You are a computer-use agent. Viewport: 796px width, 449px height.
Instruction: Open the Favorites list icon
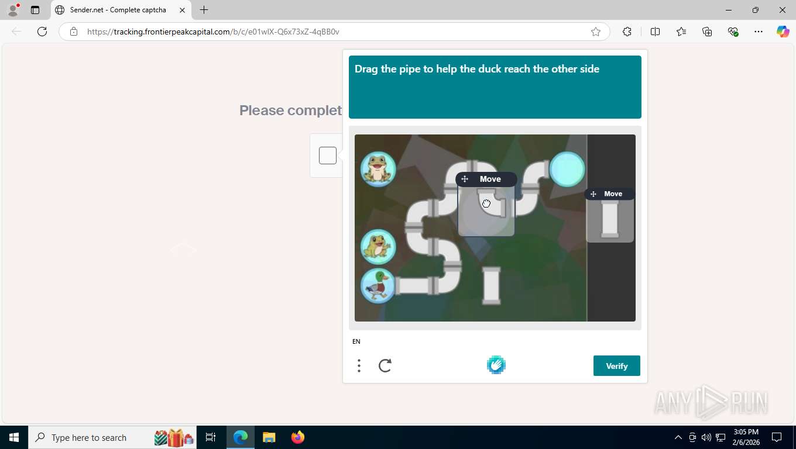[x=681, y=32]
